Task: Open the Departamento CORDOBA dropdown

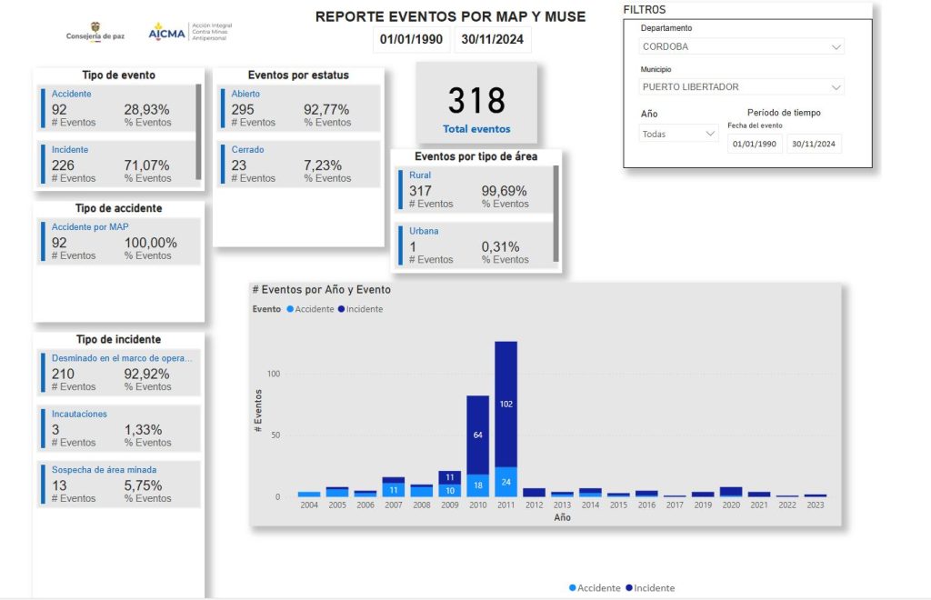Action: [x=742, y=46]
